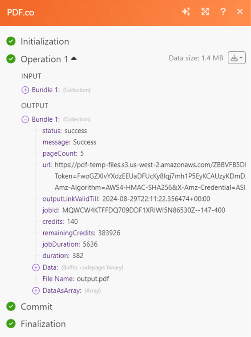The image size is (251, 337).
Task: Open help using the question mark icon
Action: tap(223, 12)
